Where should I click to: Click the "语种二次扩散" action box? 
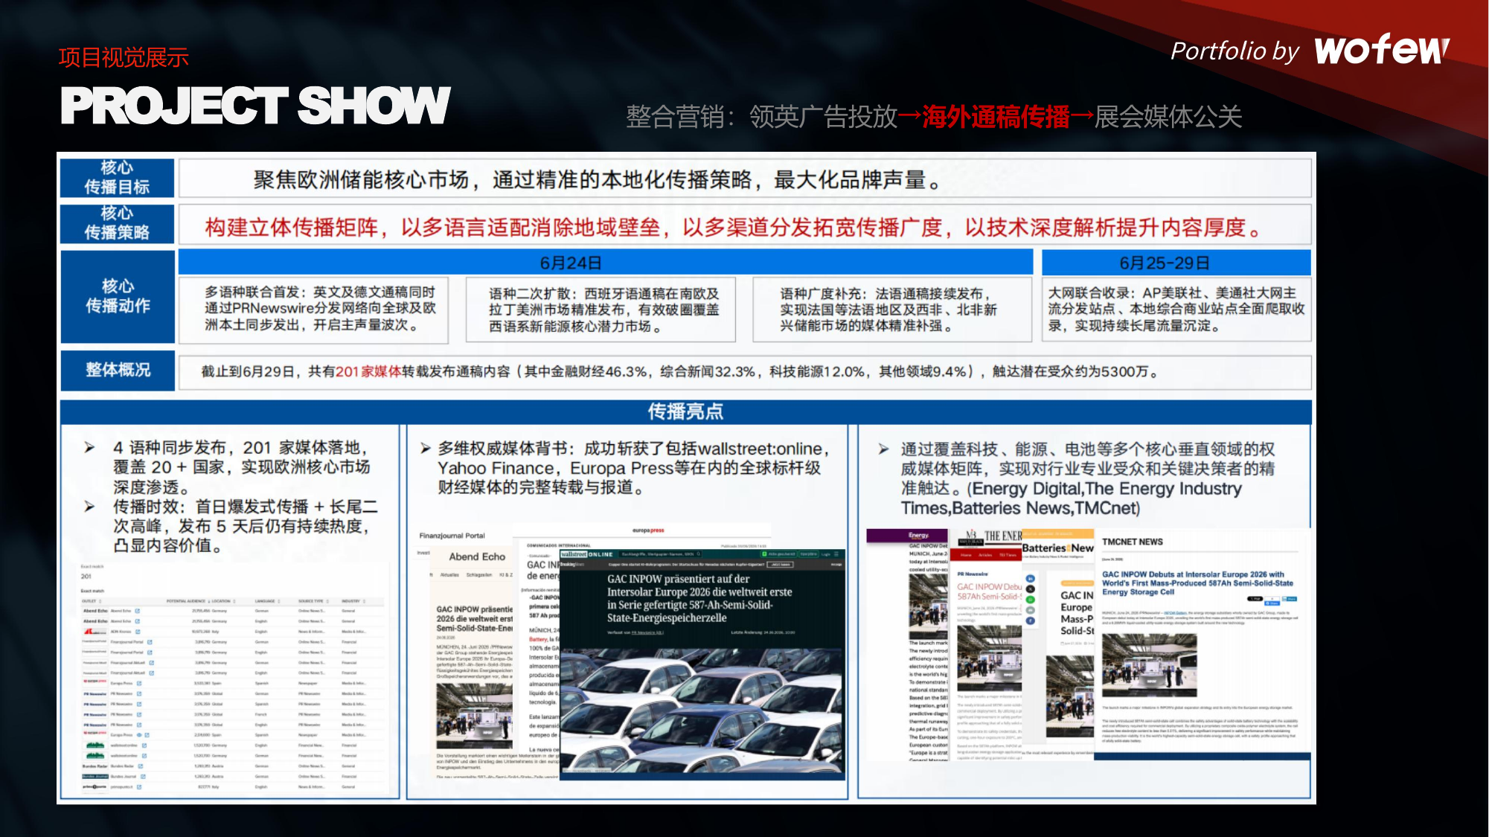pyautogui.click(x=601, y=309)
